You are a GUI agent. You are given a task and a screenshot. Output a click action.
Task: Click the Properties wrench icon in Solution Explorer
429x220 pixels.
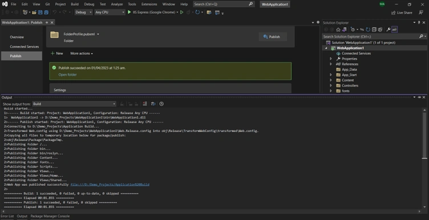pyautogui.click(x=388, y=30)
